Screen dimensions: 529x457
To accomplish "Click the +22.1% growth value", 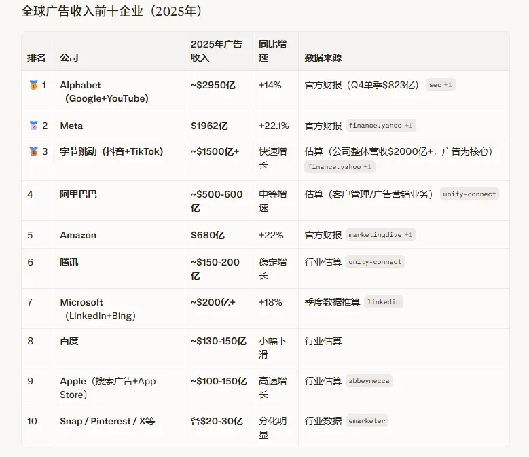I will point(274,126).
